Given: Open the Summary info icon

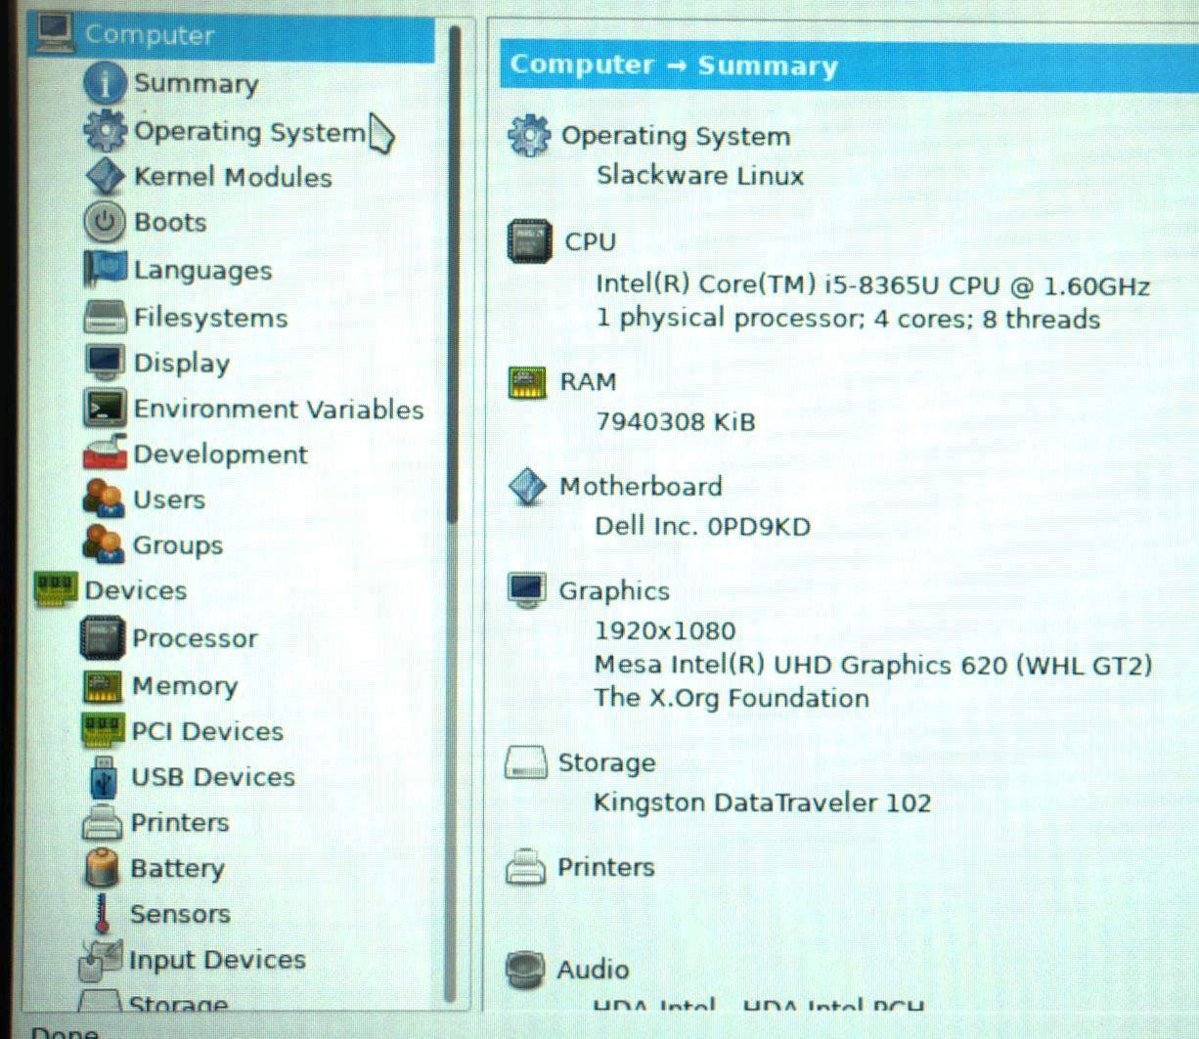Looking at the screenshot, I should click(x=104, y=83).
